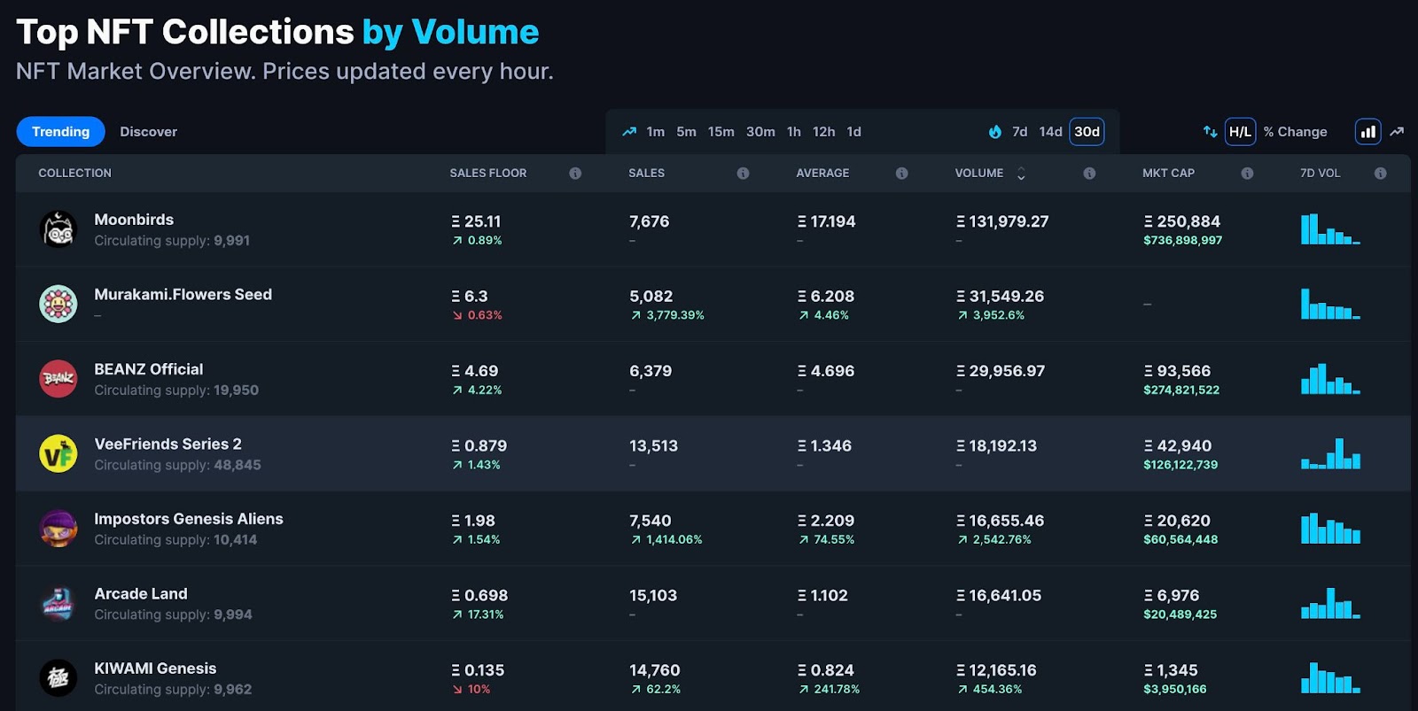The image size is (1418, 711).
Task: Click the VeeFriends circulating supply 48,845
Action: click(x=237, y=465)
